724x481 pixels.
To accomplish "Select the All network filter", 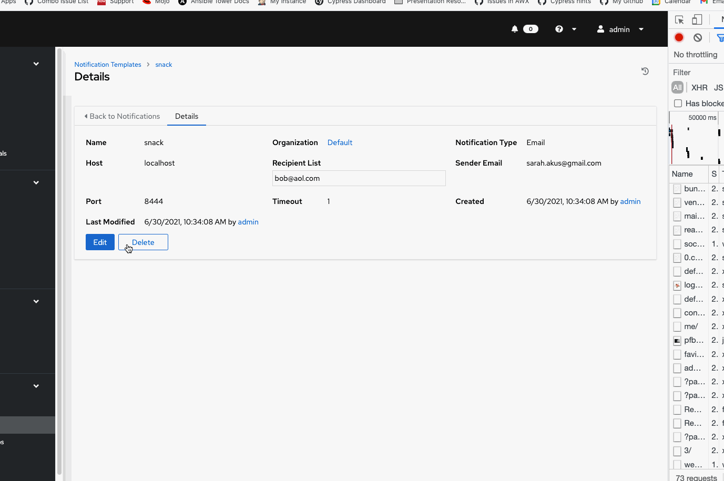I will point(677,88).
